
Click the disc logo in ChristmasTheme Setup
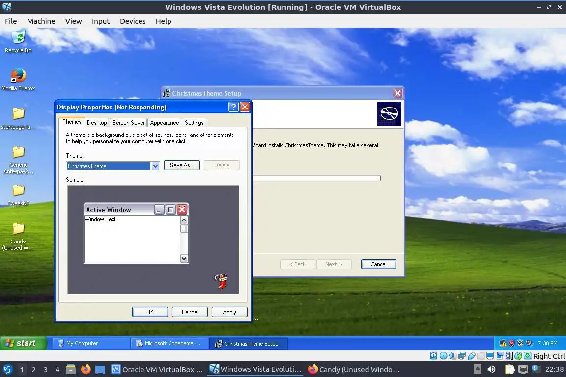pos(389,114)
